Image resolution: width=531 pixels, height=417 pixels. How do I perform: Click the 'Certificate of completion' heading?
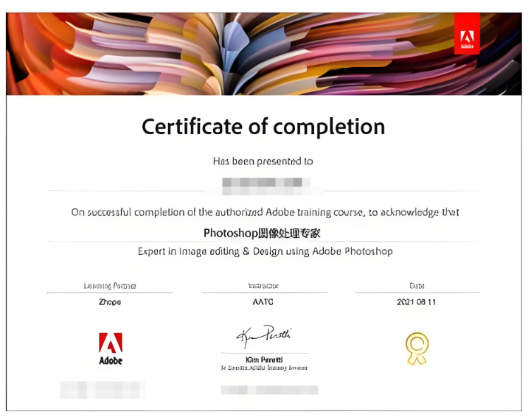click(263, 127)
